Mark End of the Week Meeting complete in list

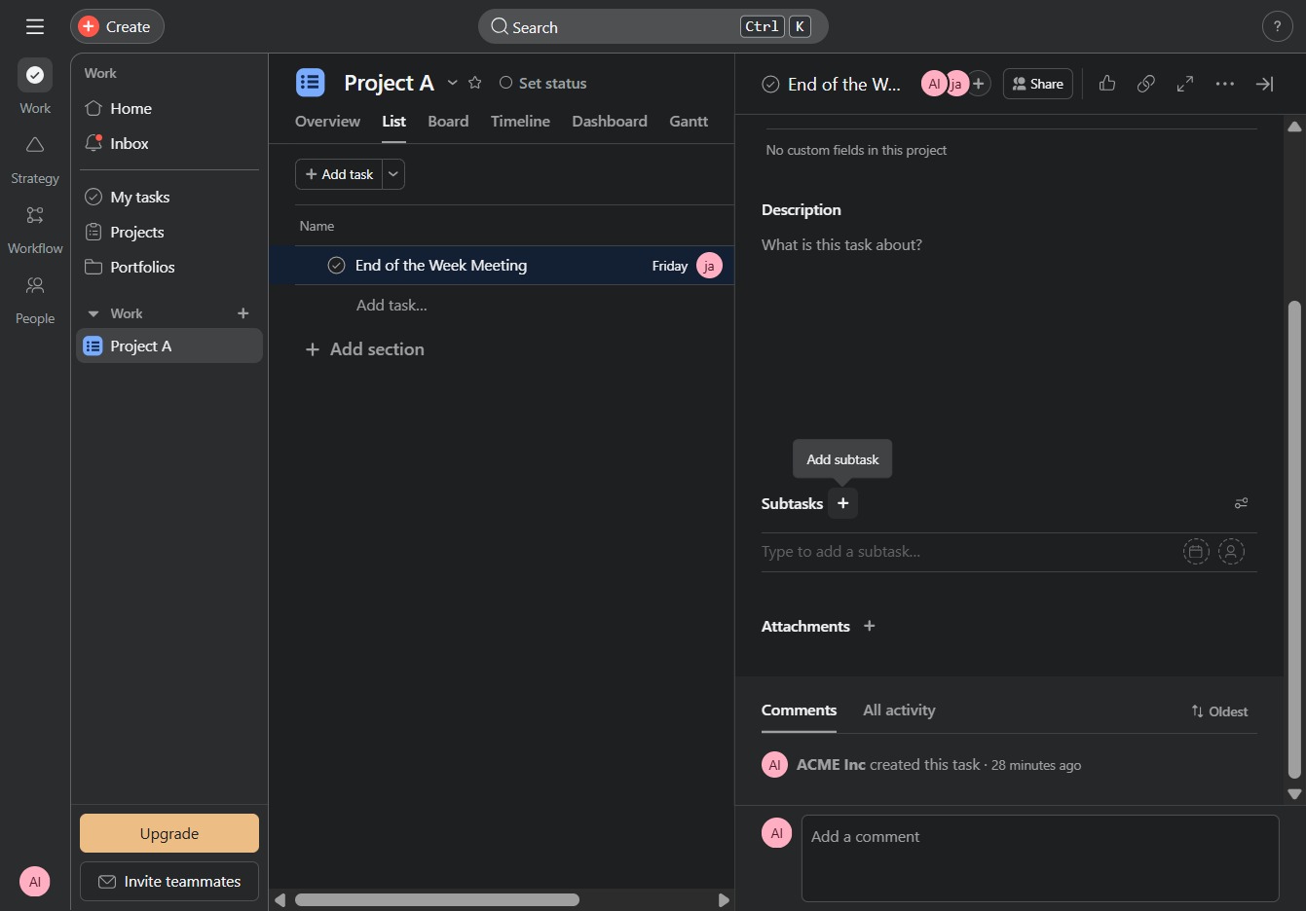tap(336, 266)
